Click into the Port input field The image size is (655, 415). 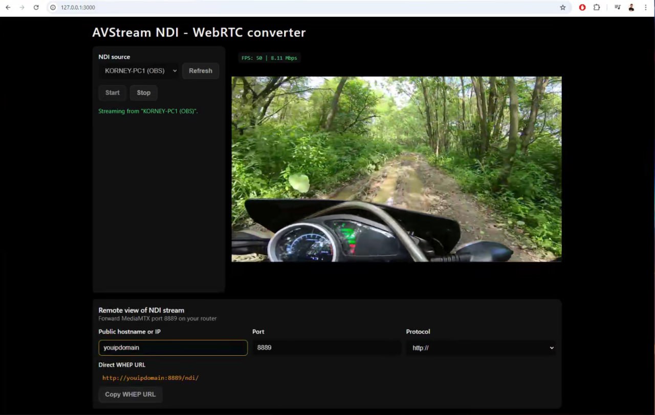point(326,348)
